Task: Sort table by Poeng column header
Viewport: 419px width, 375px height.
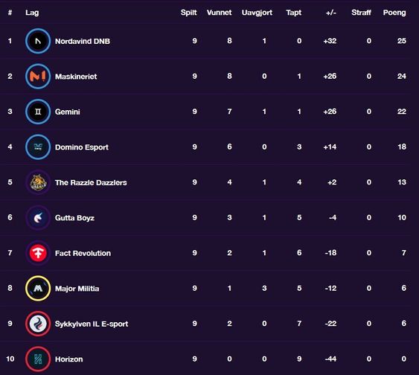Action: point(394,13)
